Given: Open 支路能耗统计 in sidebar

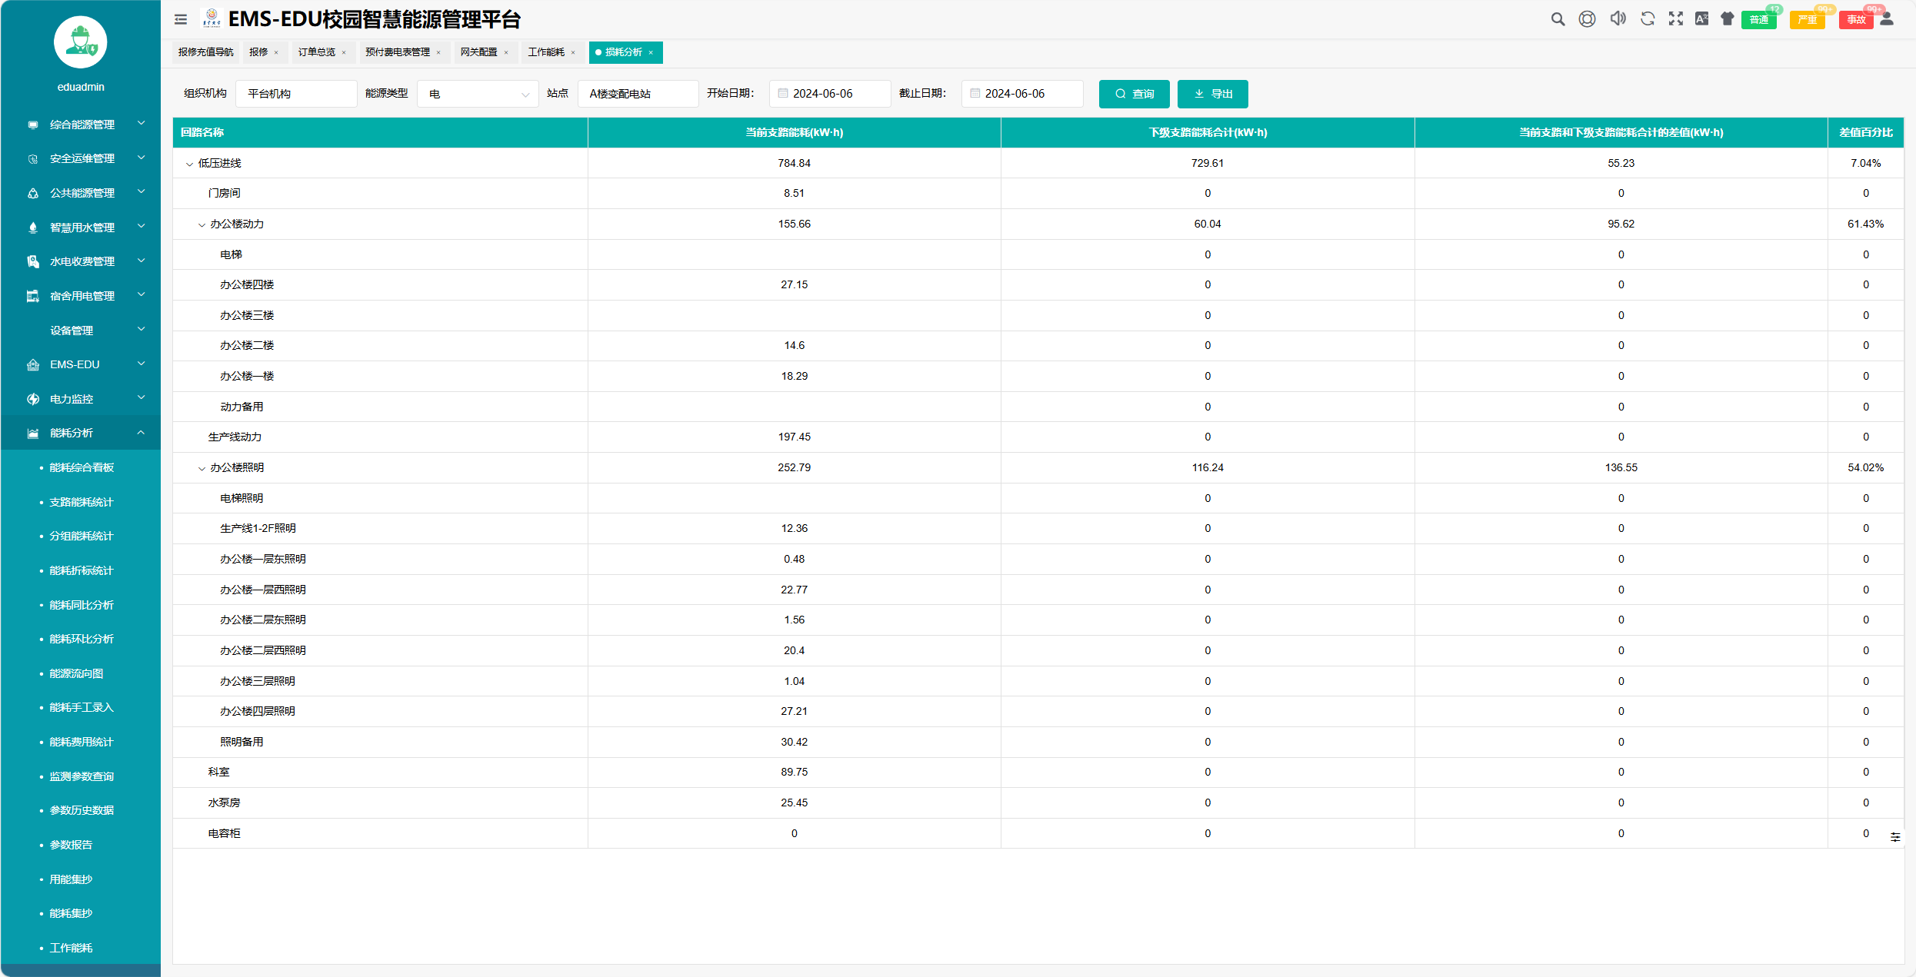Looking at the screenshot, I should [81, 502].
